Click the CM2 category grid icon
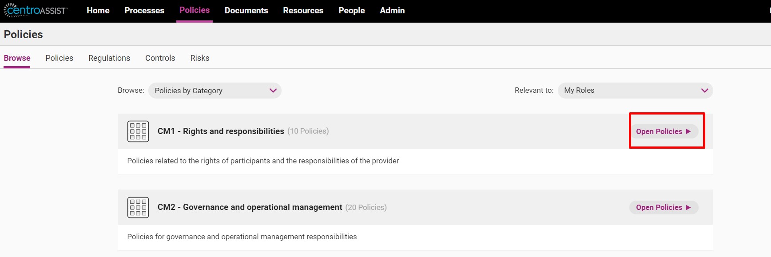 [138, 207]
